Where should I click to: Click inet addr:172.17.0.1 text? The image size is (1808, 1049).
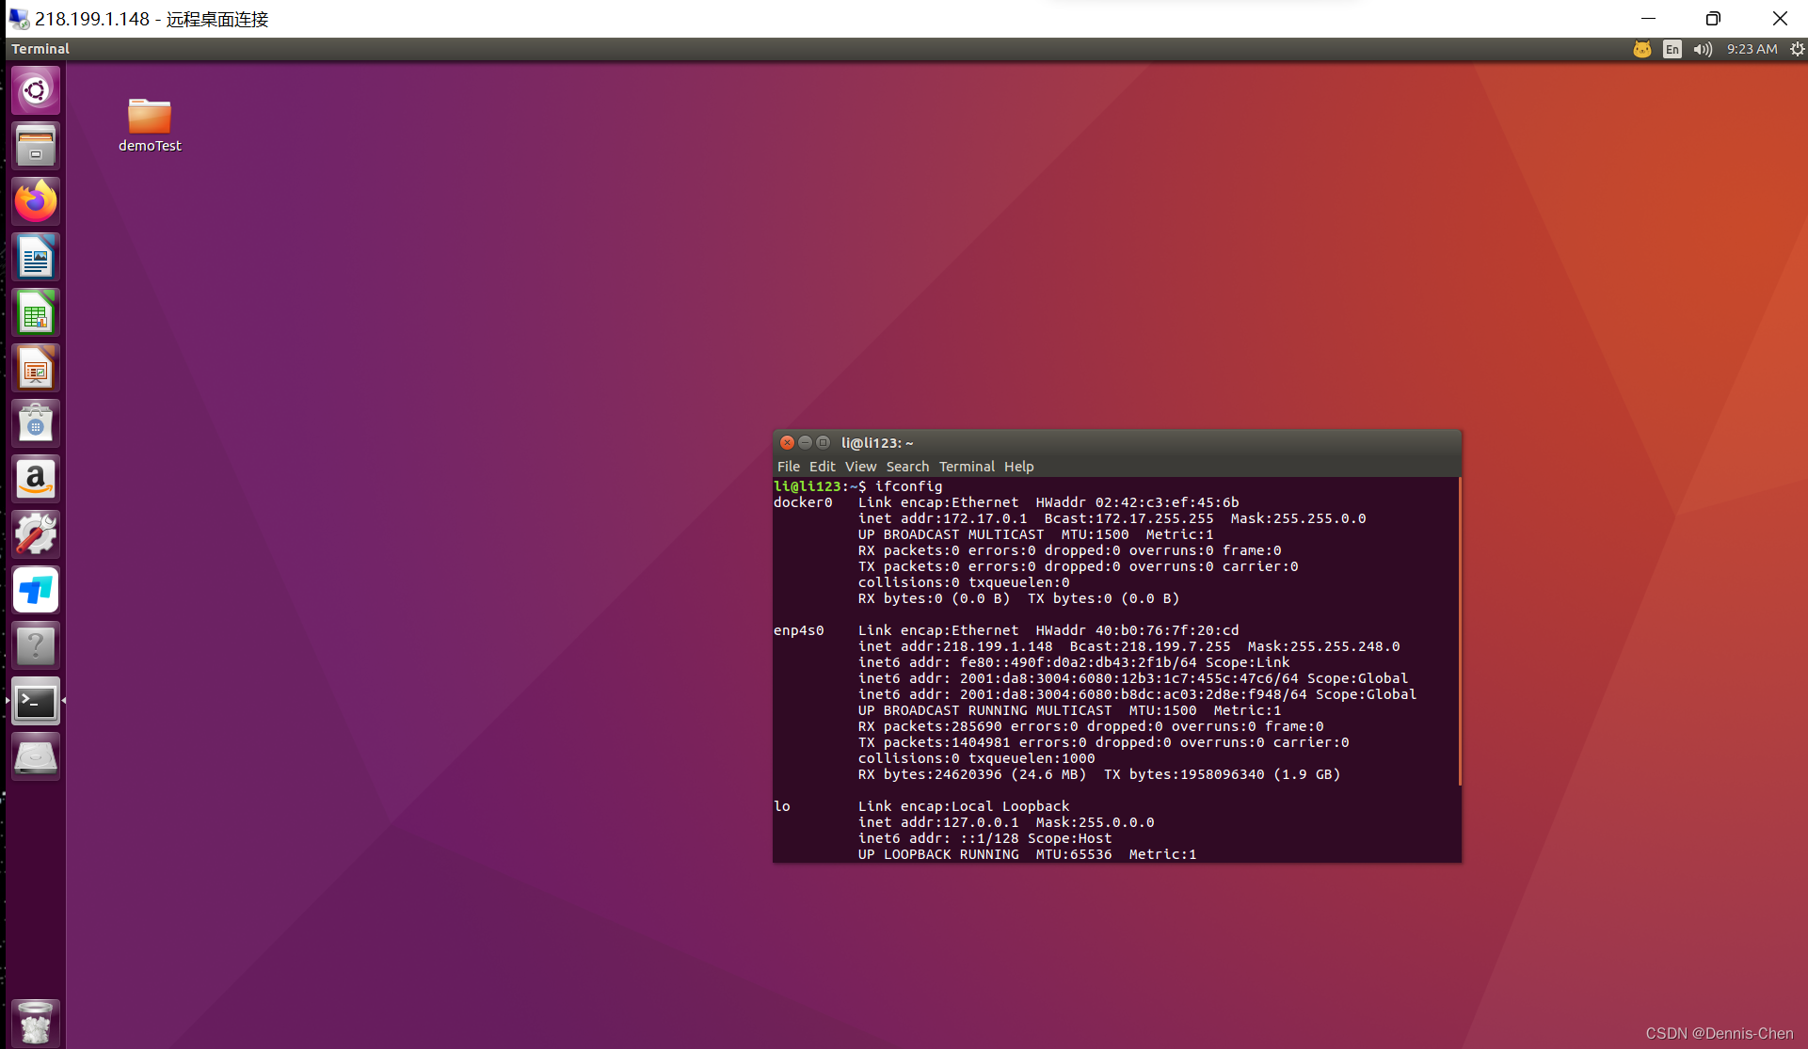click(943, 518)
